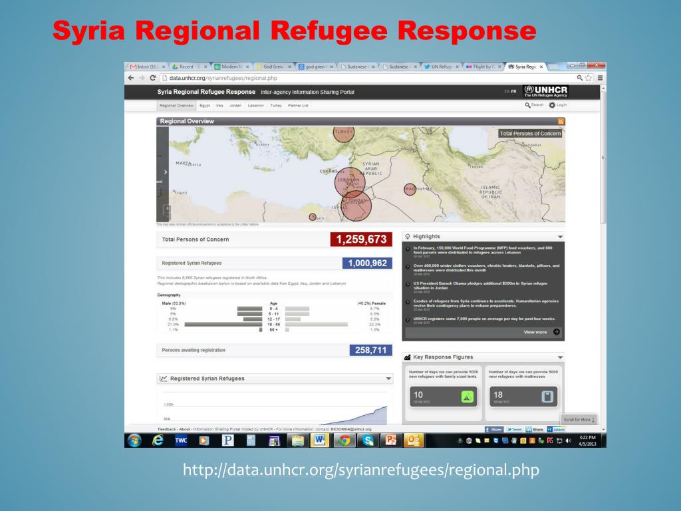This screenshot has width=681, height=511.
Task: Collapse the Registered Syrian Refugees chart dropdown
Action: tap(388, 379)
